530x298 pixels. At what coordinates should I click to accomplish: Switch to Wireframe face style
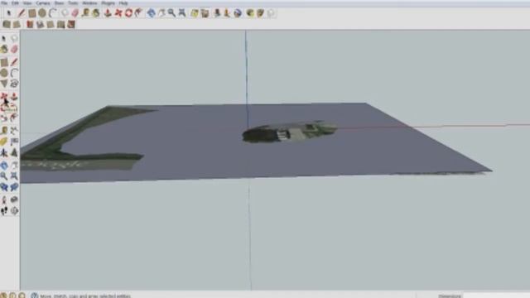(30, 24)
